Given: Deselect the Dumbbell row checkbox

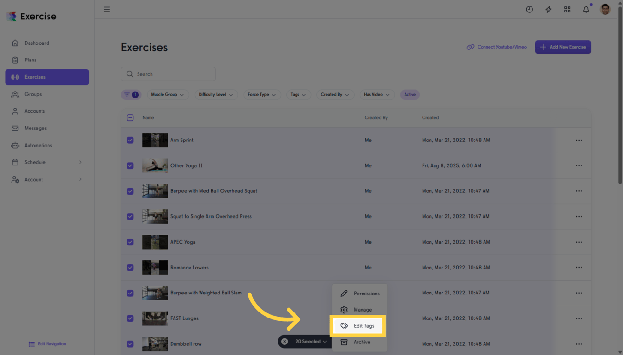Looking at the screenshot, I should [x=130, y=343].
